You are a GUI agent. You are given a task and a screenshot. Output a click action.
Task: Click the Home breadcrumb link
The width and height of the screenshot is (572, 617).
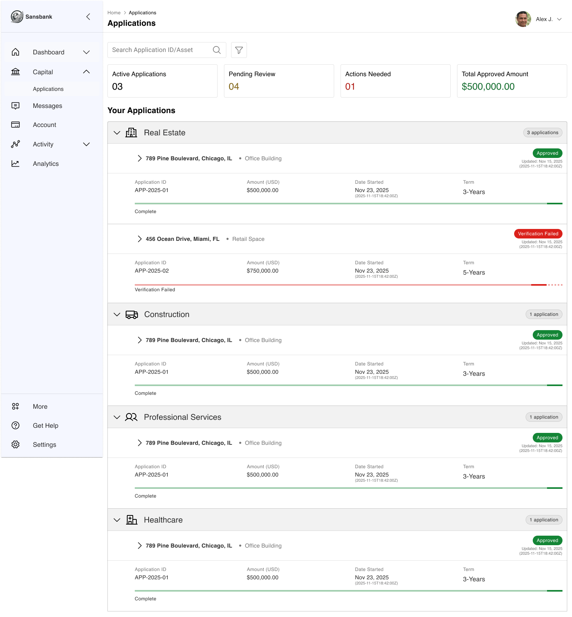[x=114, y=12]
